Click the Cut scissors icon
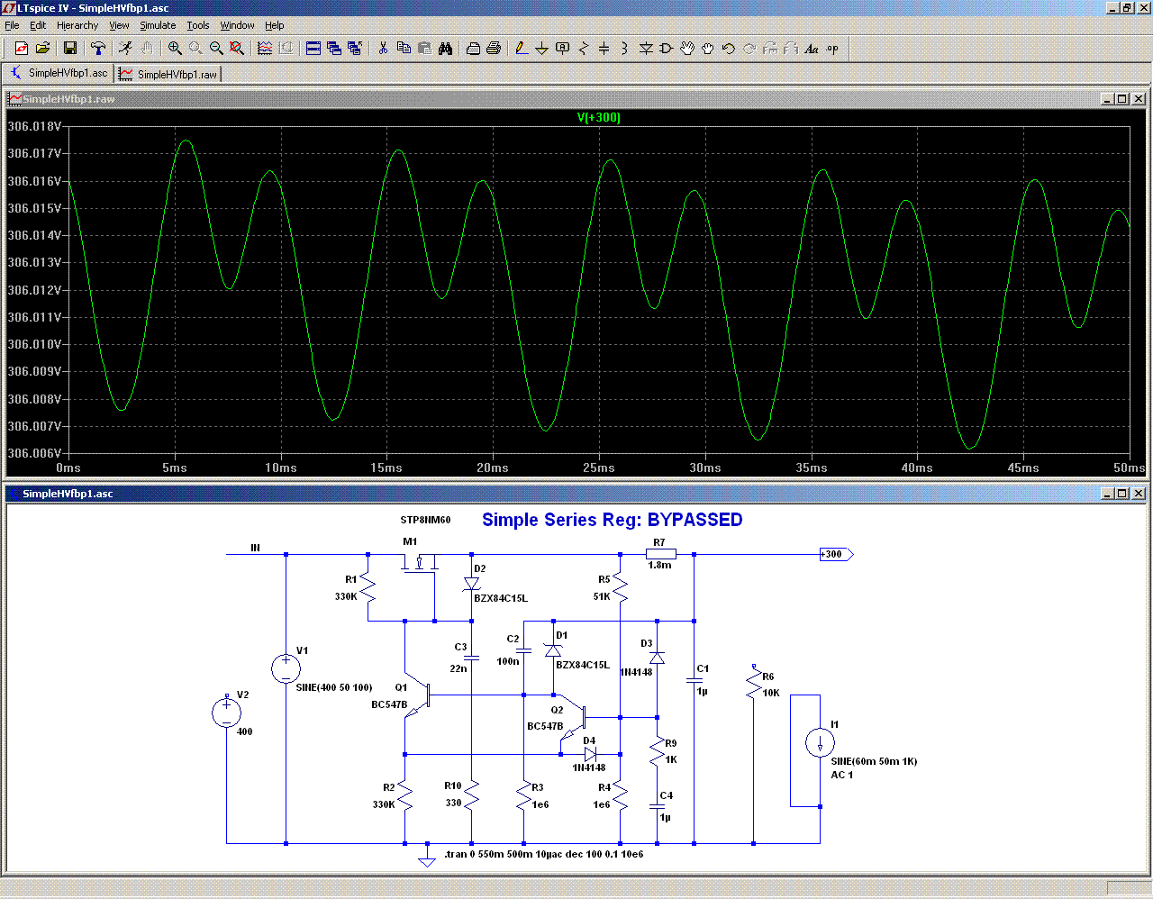Screen dimensions: 1153x899 (383, 49)
